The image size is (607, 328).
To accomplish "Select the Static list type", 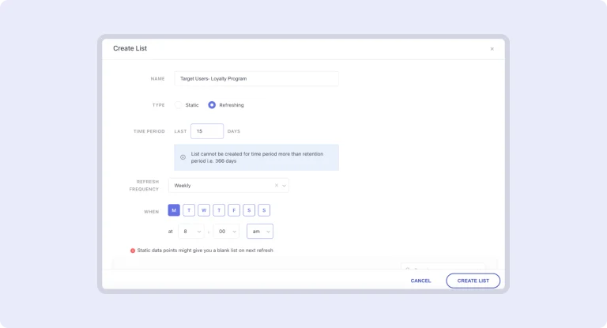I will 179,105.
